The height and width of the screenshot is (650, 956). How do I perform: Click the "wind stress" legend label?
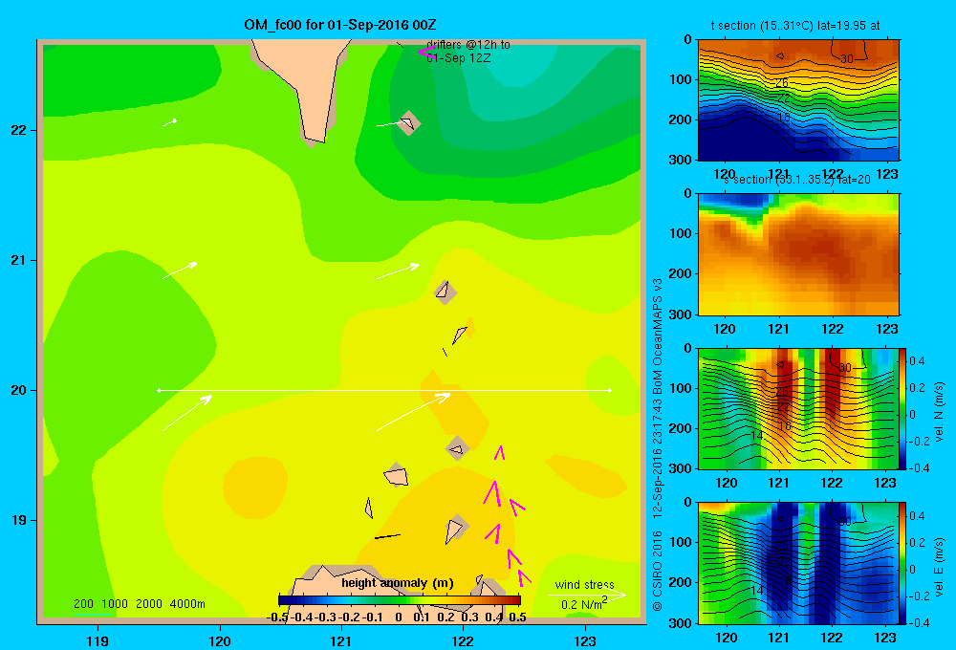tap(585, 584)
